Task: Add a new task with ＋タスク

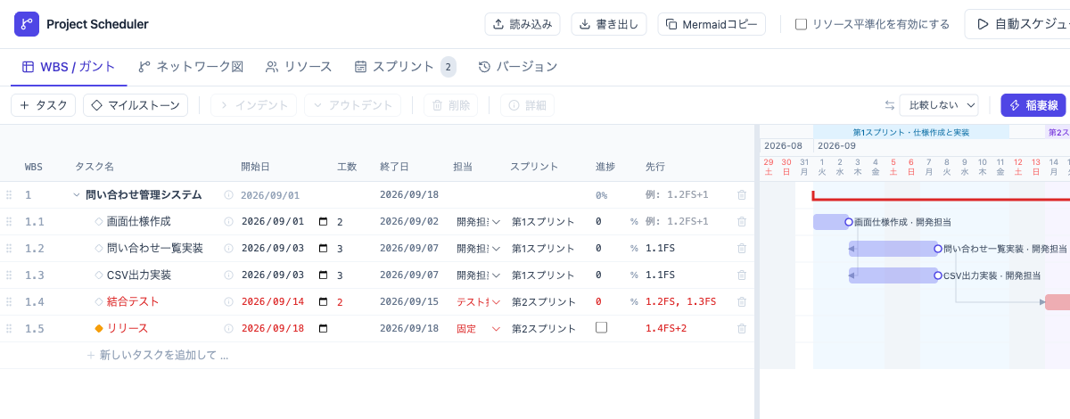Action: pos(44,105)
